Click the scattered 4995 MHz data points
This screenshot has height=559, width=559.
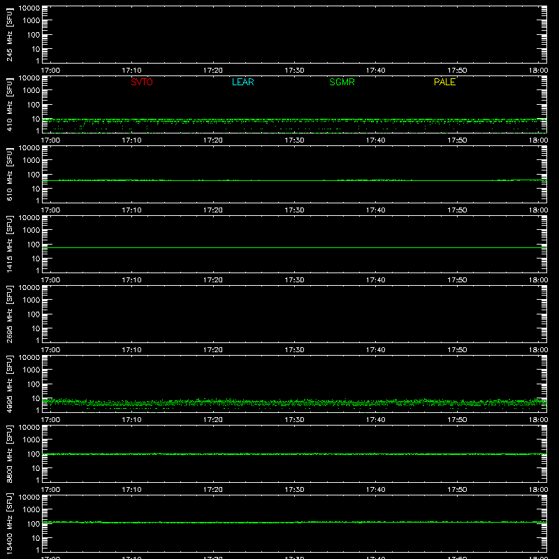(x=294, y=404)
